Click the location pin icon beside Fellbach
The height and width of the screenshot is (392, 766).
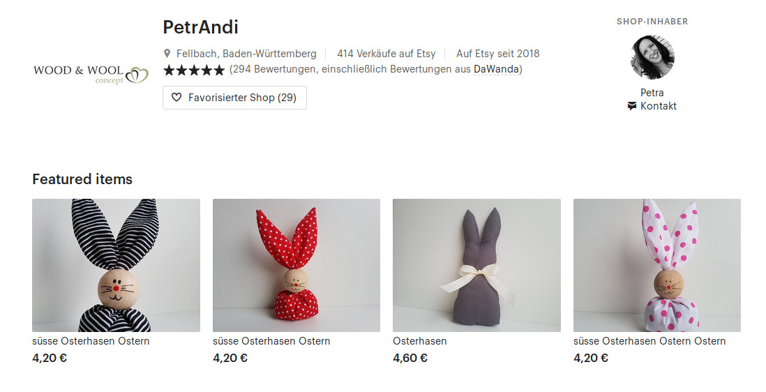pyautogui.click(x=167, y=53)
